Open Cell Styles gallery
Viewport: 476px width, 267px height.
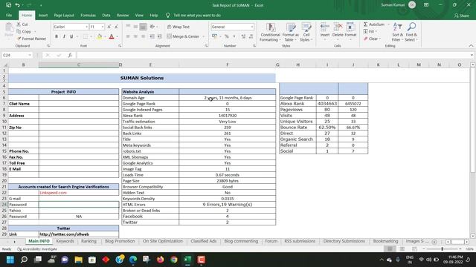click(306, 32)
